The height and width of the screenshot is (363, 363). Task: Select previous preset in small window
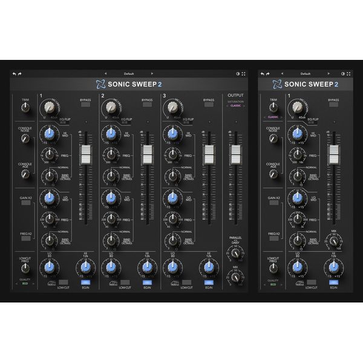(282, 74)
